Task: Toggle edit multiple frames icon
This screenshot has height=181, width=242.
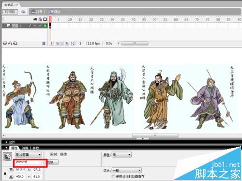Action: pyautogui.click(x=67, y=43)
